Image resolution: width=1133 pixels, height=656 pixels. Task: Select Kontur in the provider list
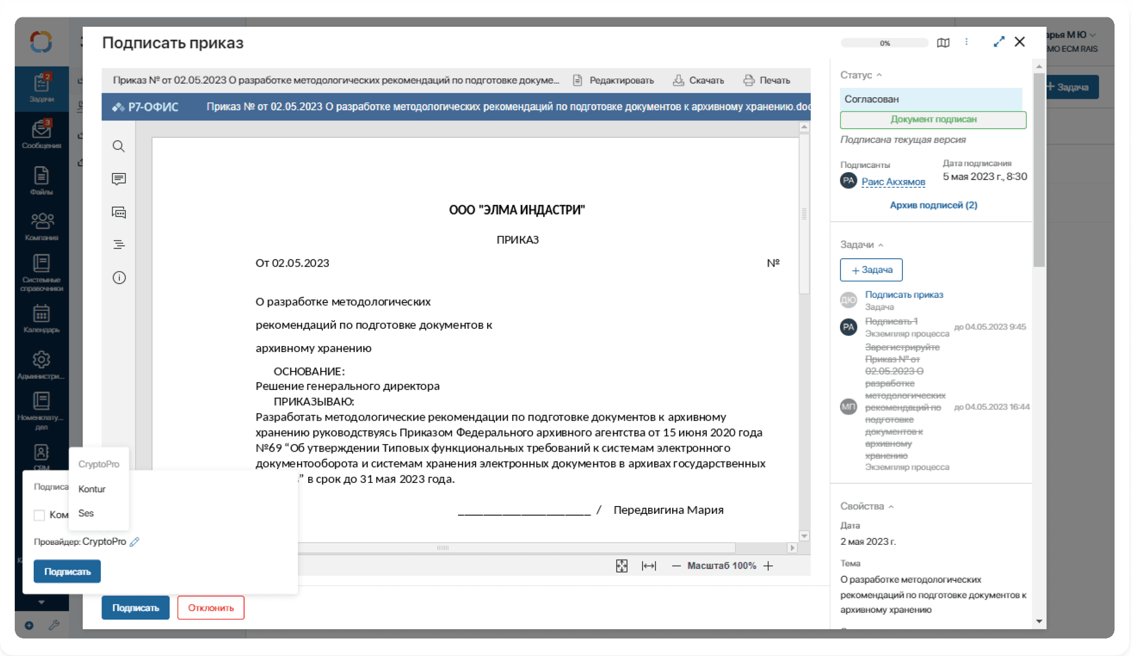click(x=92, y=489)
